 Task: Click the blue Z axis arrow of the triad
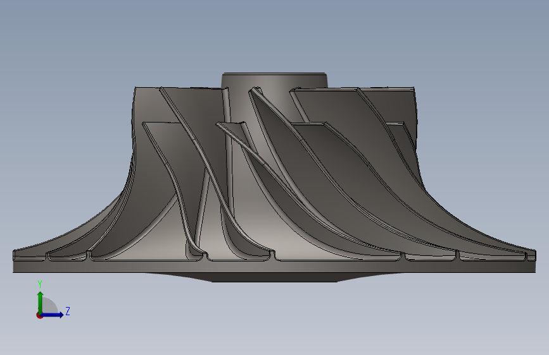click(x=53, y=315)
